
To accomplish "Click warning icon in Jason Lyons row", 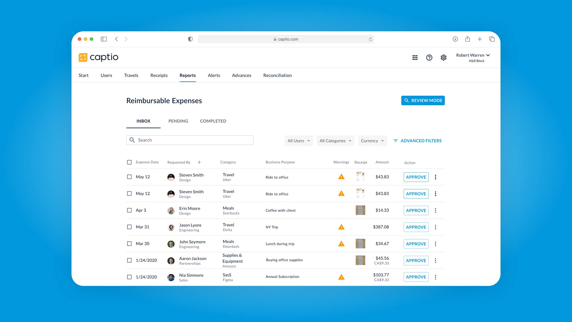I will [341, 227].
